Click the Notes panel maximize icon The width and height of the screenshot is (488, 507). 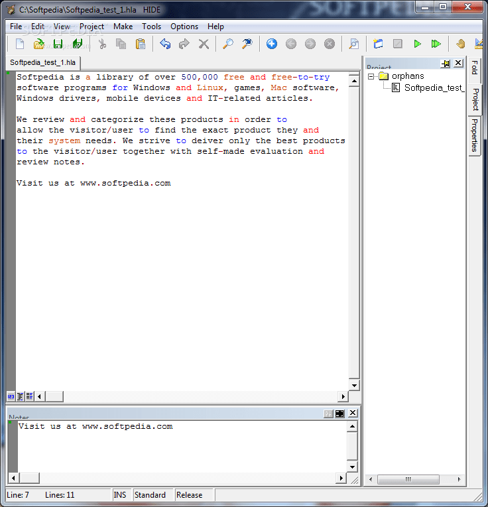point(339,414)
